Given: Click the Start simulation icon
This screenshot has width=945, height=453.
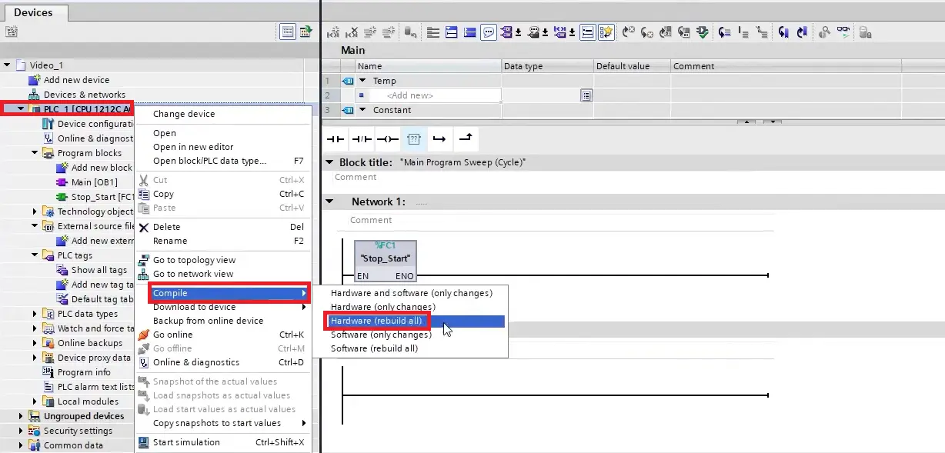Looking at the screenshot, I should (144, 442).
